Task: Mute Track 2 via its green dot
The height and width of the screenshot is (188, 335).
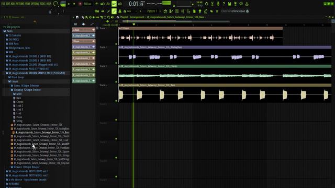Action: click(116, 63)
